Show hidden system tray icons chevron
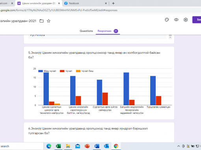This screenshot has width=201, height=150. [x=179, y=146]
